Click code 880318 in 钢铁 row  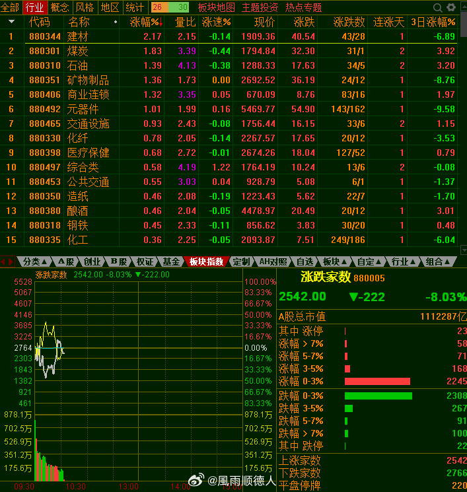(45, 225)
